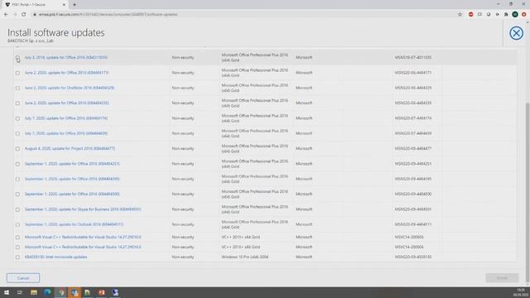Open the Outlook 2016 update link
This screenshot has height=298, width=530.
pyautogui.click(x=74, y=224)
